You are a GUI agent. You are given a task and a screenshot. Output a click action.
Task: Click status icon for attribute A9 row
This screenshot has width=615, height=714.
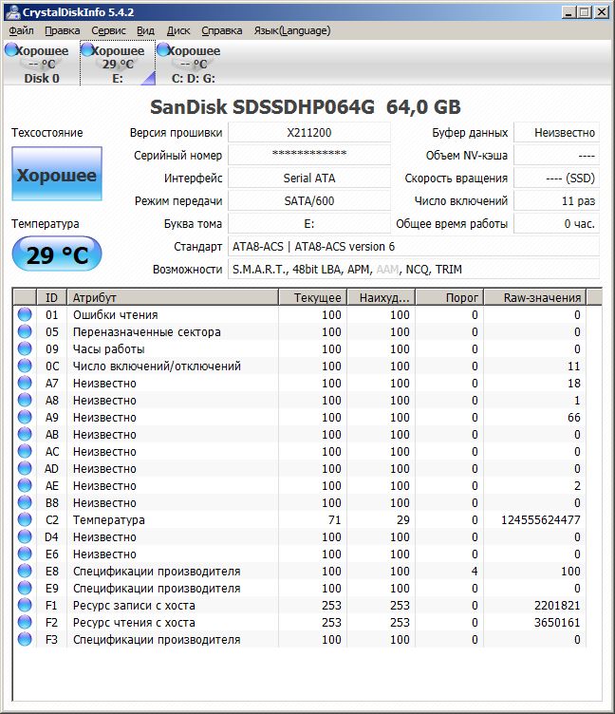(25, 417)
